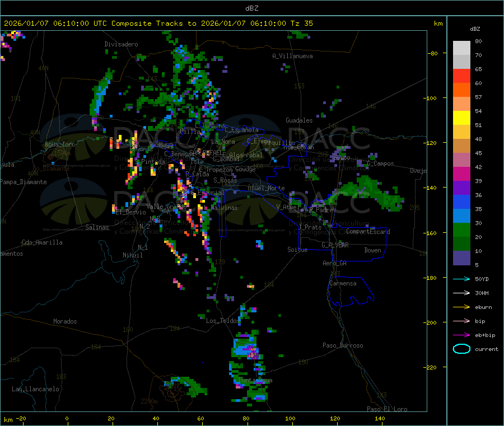Viewport: 504px width, 426px height.
Task: Click the orange 57 dBZ color swatch
Action: coord(461,90)
